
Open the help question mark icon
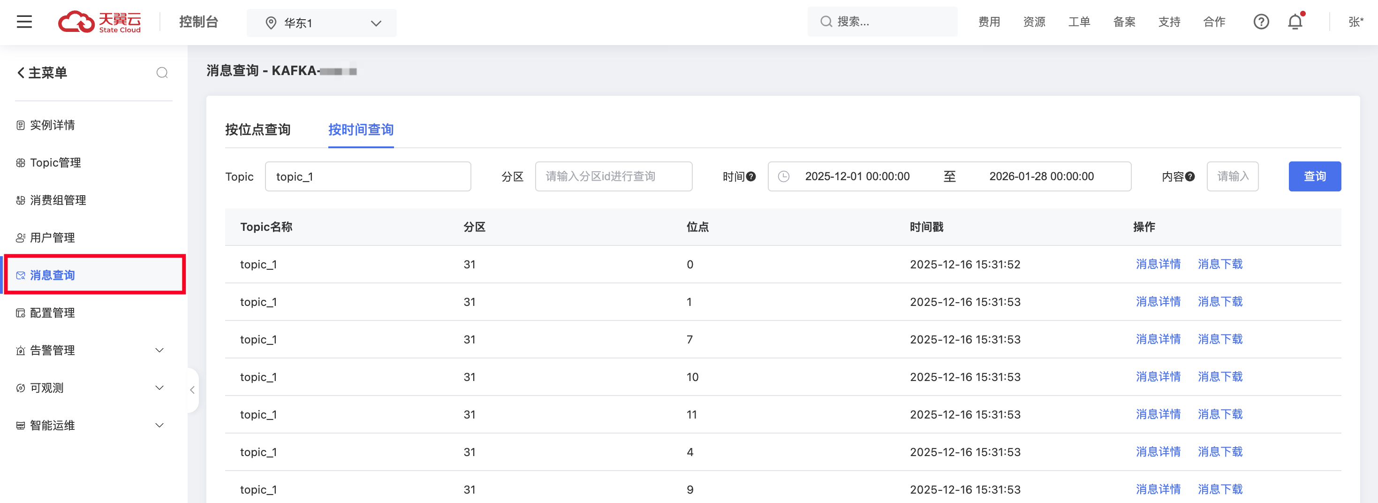[x=1261, y=22]
